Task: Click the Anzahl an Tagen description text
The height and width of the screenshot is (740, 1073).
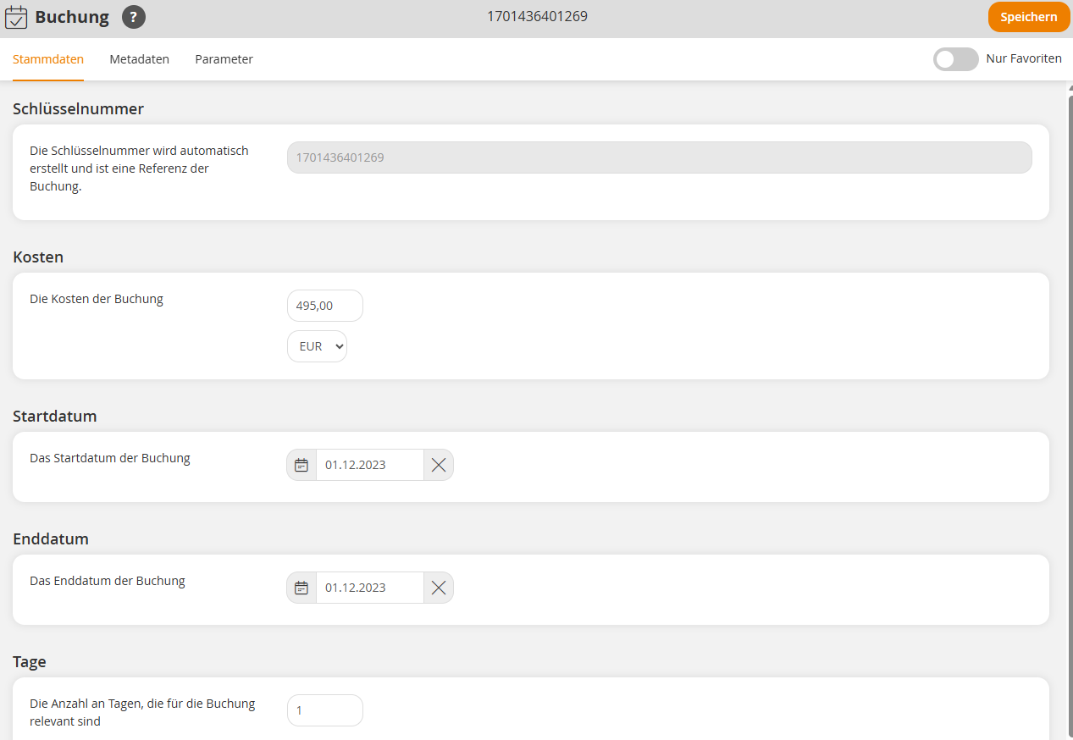Action: [x=142, y=713]
